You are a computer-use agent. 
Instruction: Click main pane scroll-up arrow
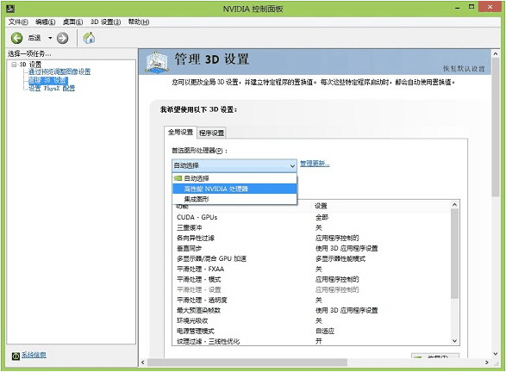click(496, 54)
